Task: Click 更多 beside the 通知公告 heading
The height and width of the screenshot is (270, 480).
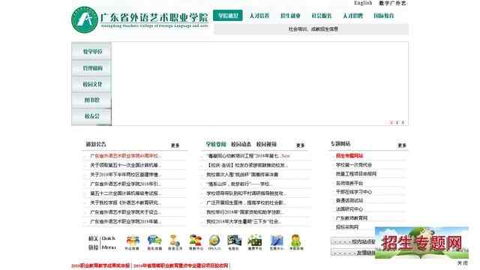Action: click(x=175, y=145)
